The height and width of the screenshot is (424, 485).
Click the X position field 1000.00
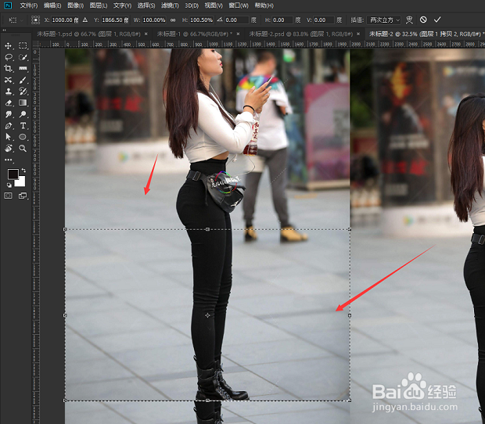click(65, 20)
